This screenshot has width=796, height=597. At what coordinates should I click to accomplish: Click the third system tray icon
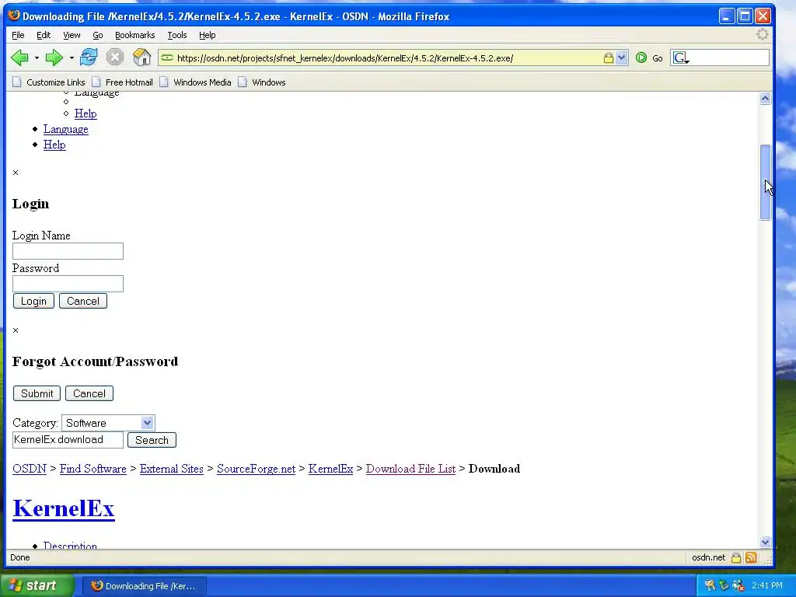(x=738, y=586)
